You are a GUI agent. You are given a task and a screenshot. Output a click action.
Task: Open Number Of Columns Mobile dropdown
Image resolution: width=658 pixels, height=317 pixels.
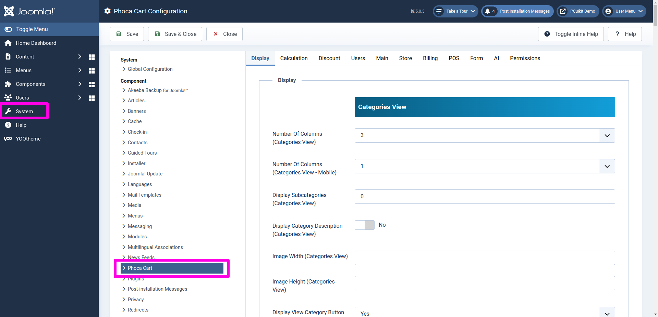point(485,166)
